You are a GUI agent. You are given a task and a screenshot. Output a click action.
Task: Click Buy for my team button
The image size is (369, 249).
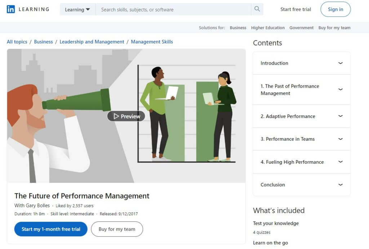tap(117, 229)
